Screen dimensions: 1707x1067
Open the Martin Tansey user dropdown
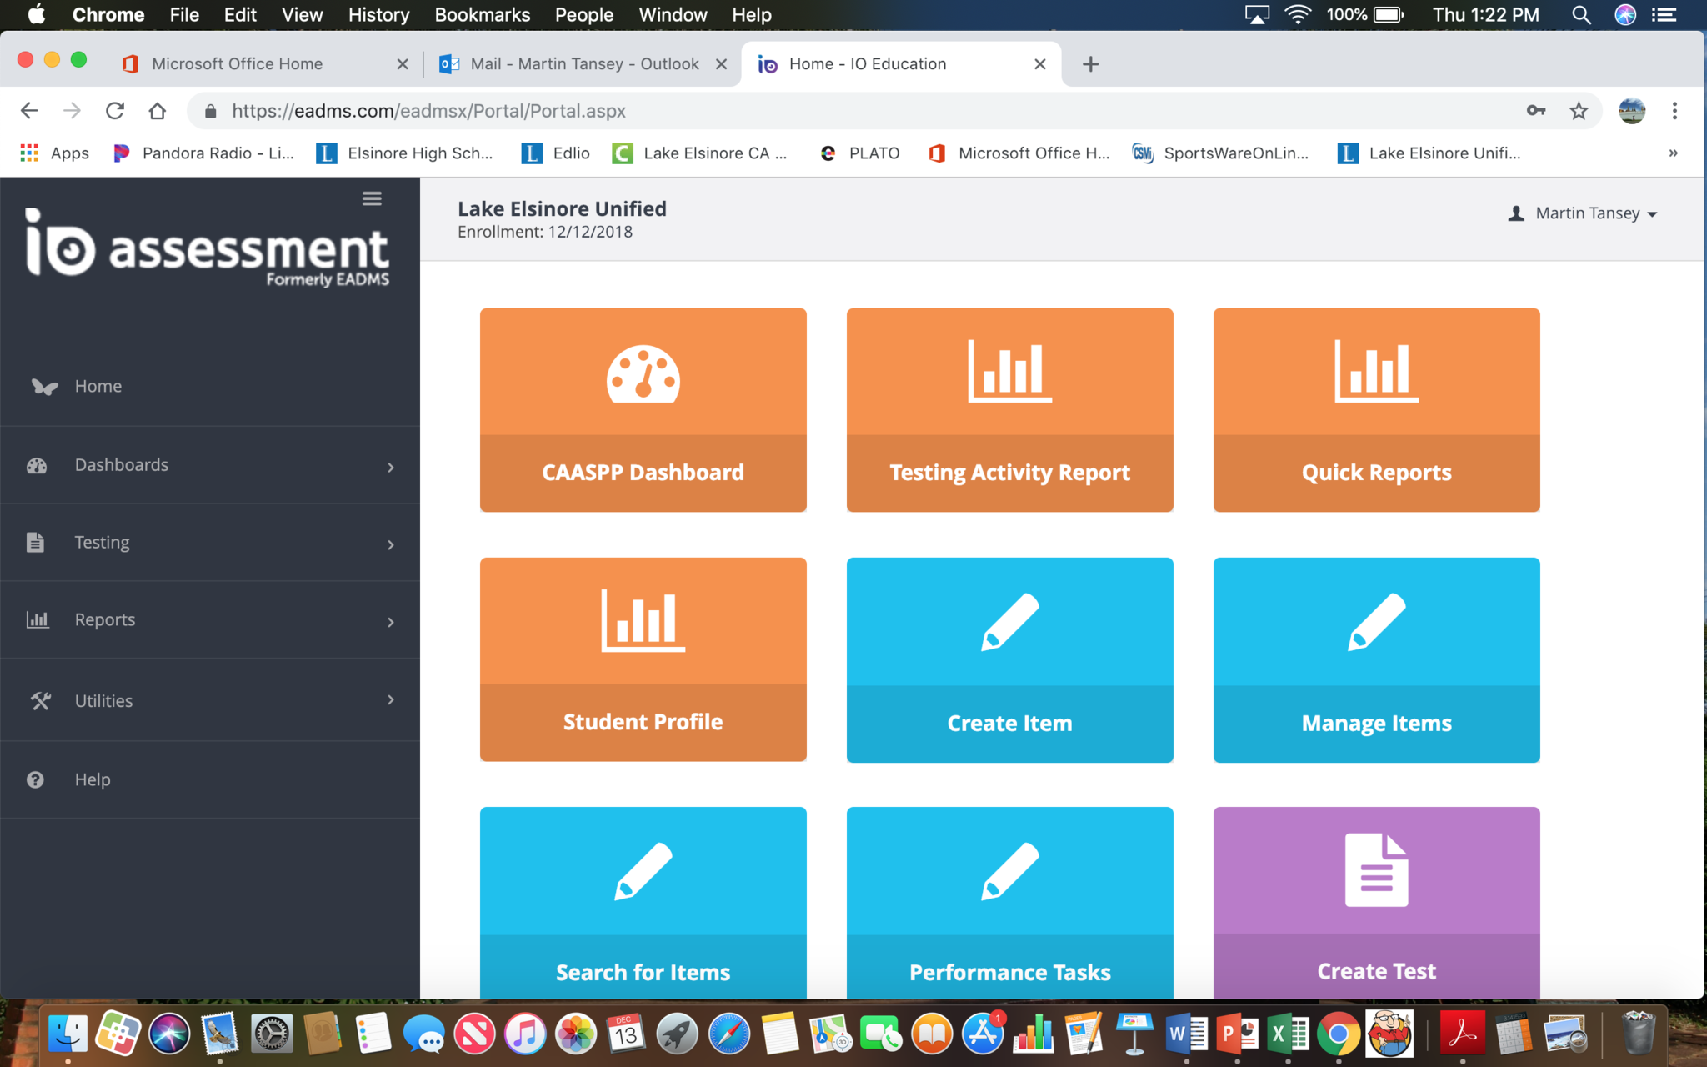point(1584,213)
